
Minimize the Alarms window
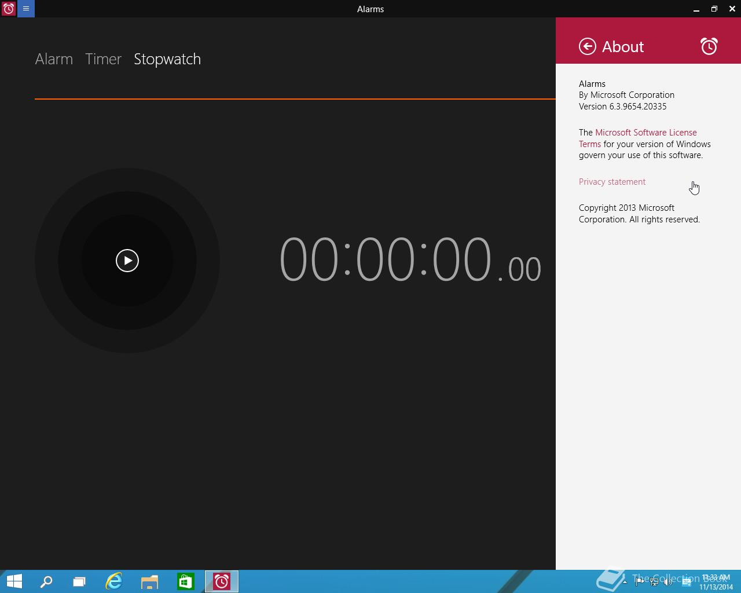696,9
